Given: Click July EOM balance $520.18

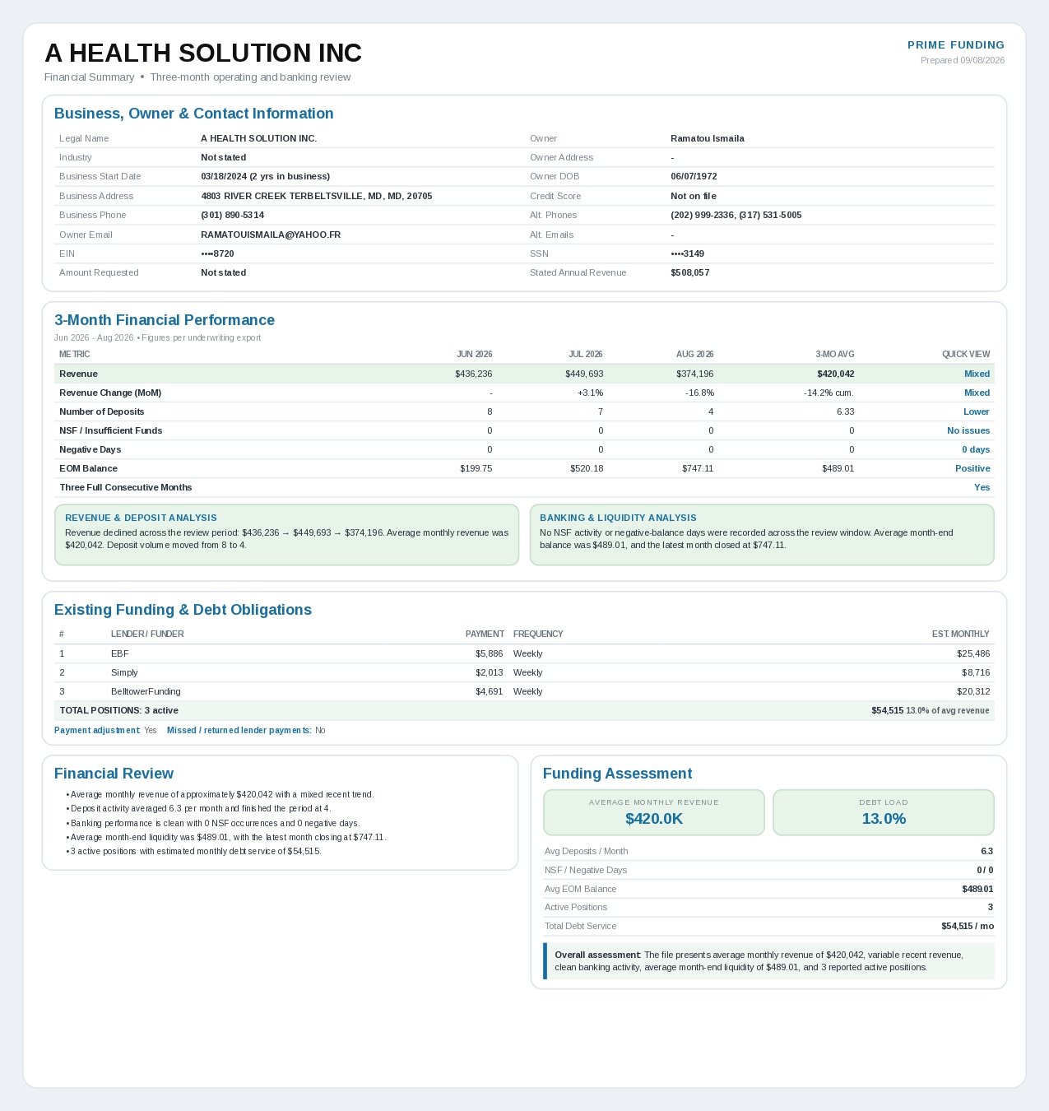Looking at the screenshot, I should (x=587, y=468).
